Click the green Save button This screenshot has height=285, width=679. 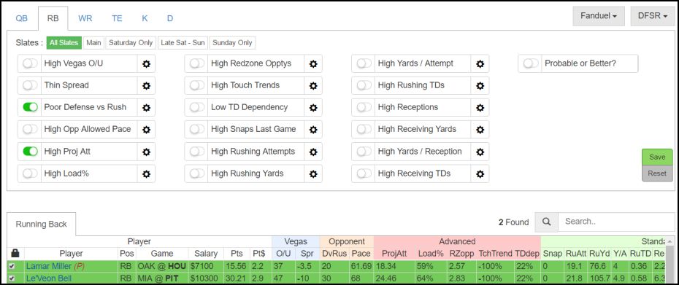pyautogui.click(x=657, y=157)
